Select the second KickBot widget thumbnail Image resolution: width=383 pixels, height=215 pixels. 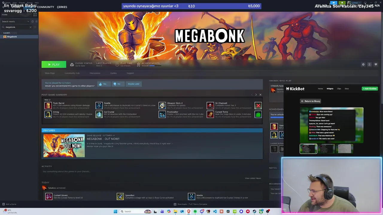point(326,149)
